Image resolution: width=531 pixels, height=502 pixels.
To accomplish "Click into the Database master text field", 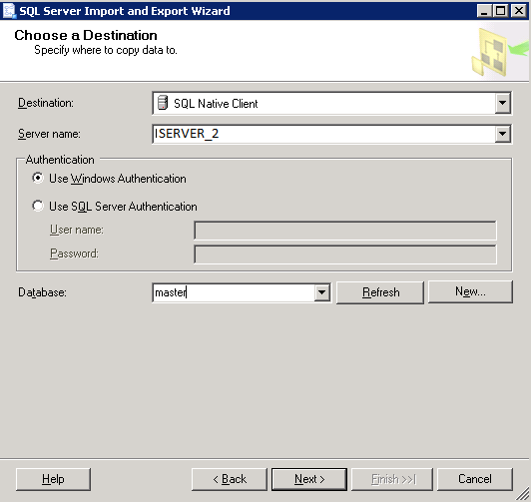I will coord(234,292).
